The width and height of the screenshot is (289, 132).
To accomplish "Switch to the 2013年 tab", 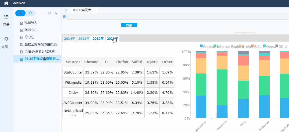I will pos(84,38).
